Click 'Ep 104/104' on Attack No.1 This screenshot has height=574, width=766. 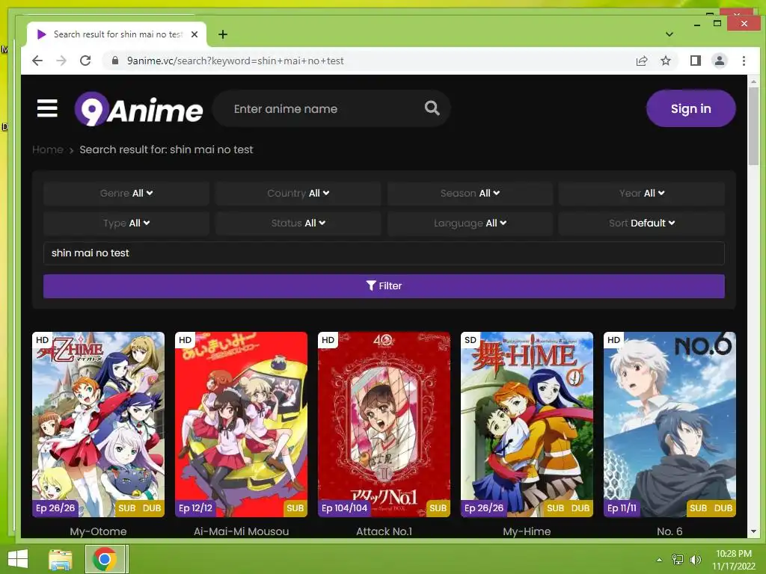344,508
